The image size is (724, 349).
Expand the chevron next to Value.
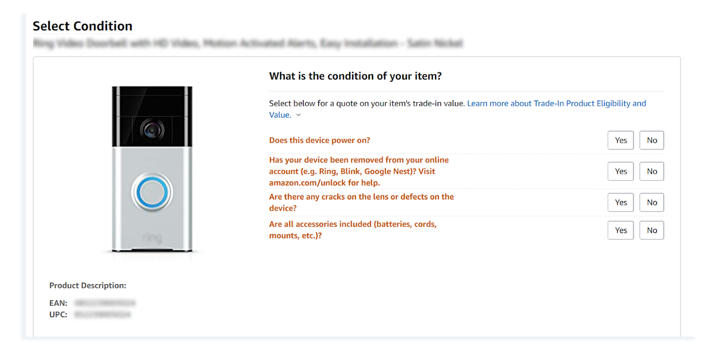[299, 115]
